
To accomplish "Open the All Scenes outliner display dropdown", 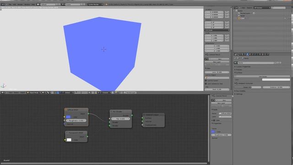I will click(x=262, y=8).
